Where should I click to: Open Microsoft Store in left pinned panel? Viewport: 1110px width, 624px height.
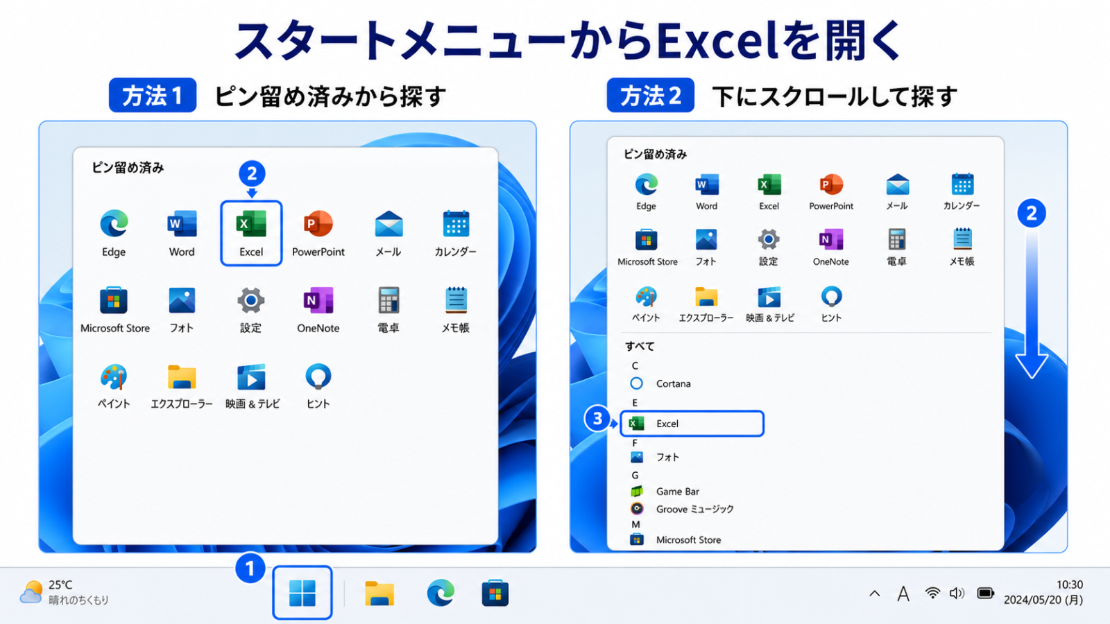coord(114,310)
